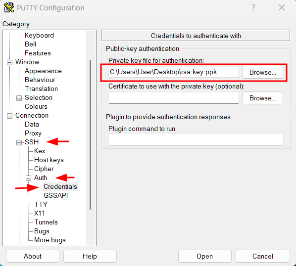
Task: Go to the Proxy category
Action: tap(33, 133)
